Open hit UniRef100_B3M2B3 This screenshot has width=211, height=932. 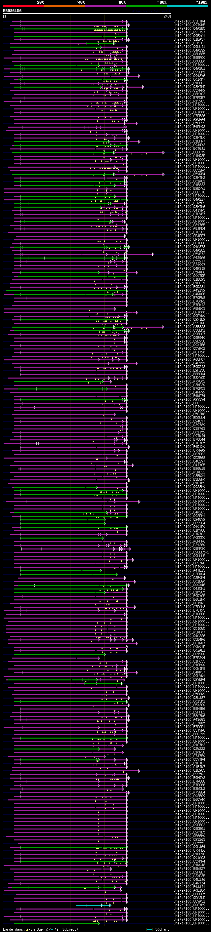tap(189, 43)
